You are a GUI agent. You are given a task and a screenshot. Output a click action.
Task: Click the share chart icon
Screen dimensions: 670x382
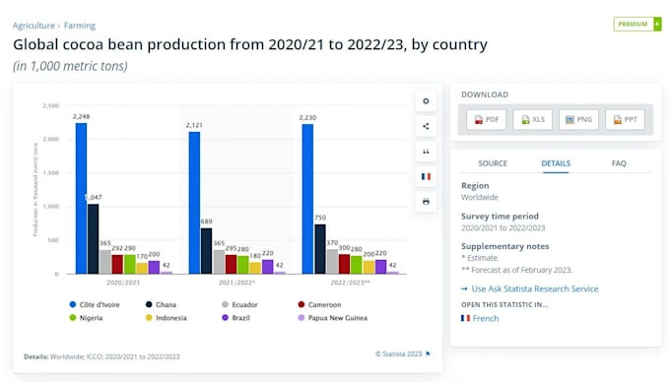point(426,126)
